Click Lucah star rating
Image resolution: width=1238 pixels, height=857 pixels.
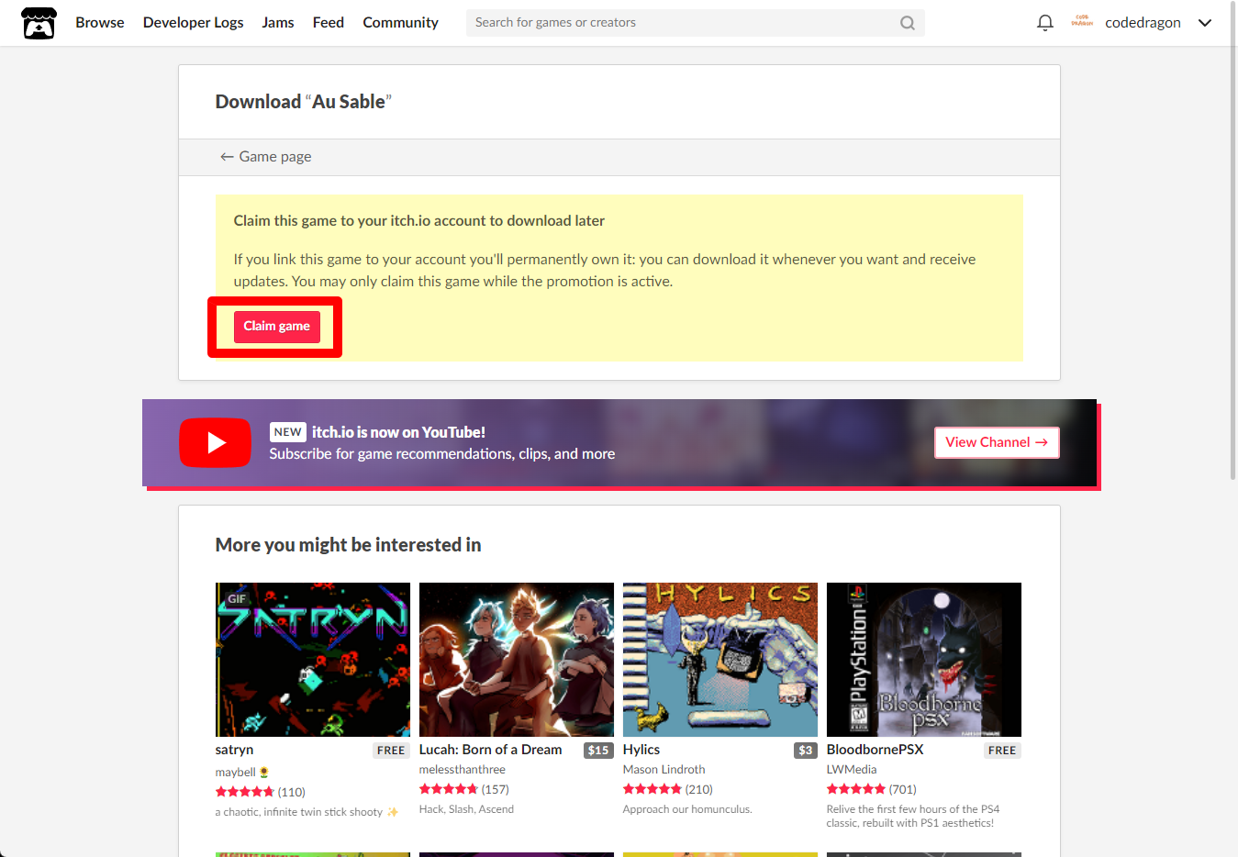click(448, 789)
